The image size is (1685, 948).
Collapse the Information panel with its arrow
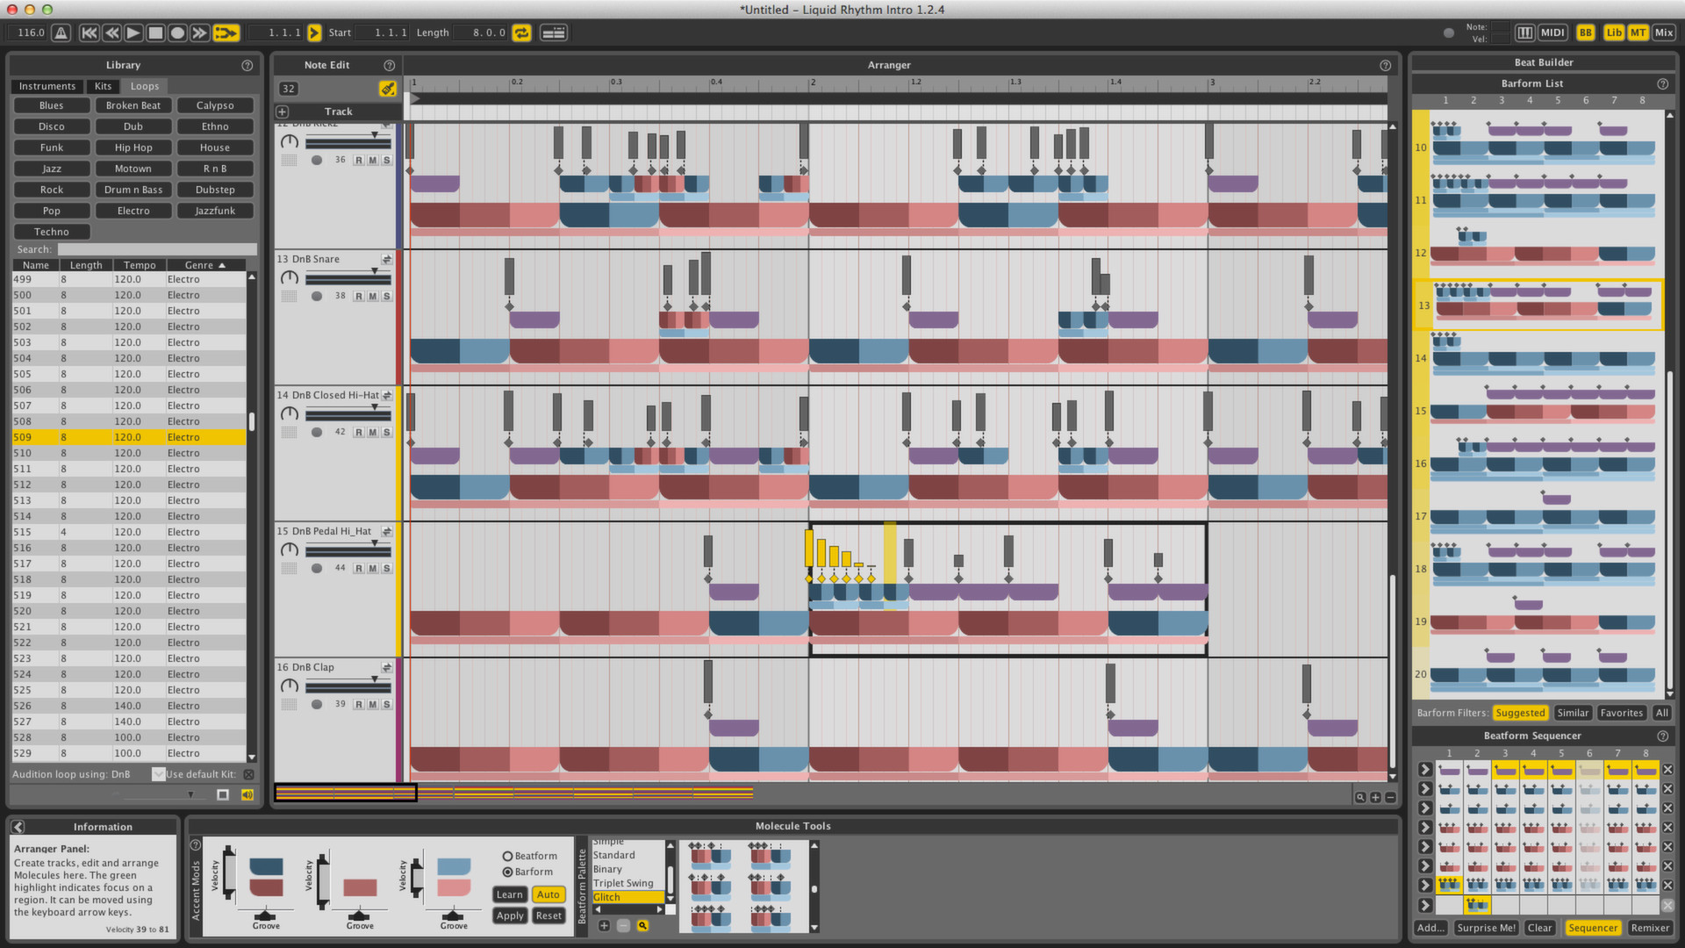pos(18,826)
